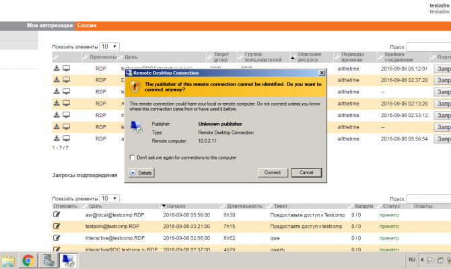Sort by Периоды времени column header
The height and width of the screenshot is (269, 451).
coord(355,57)
